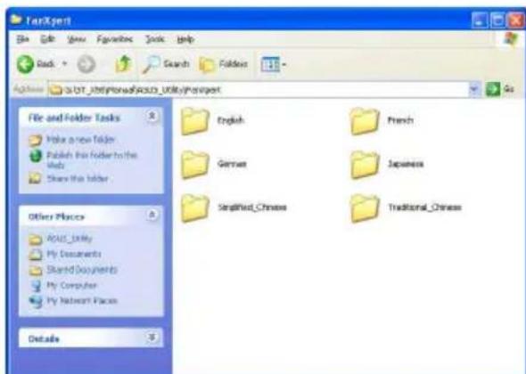This screenshot has width=526, height=374.
Task: Go up one folder level
Action: click(123, 64)
